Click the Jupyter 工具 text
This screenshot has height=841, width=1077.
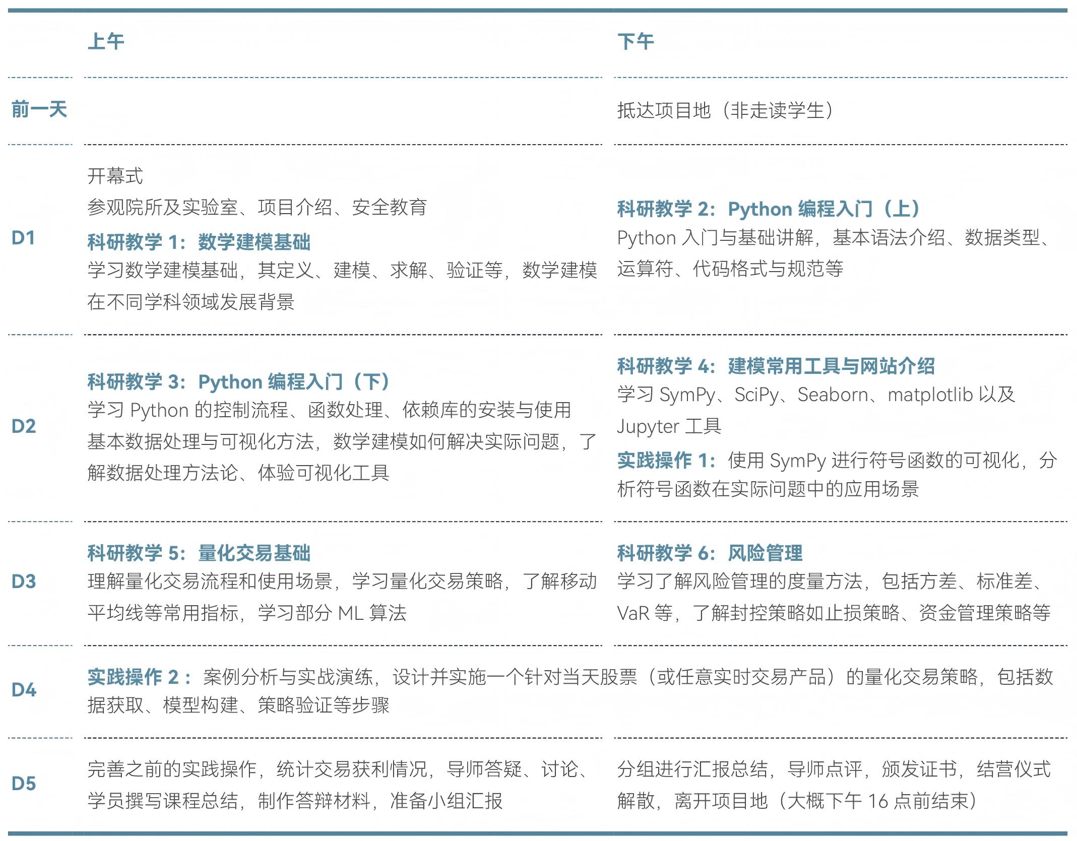point(669,427)
